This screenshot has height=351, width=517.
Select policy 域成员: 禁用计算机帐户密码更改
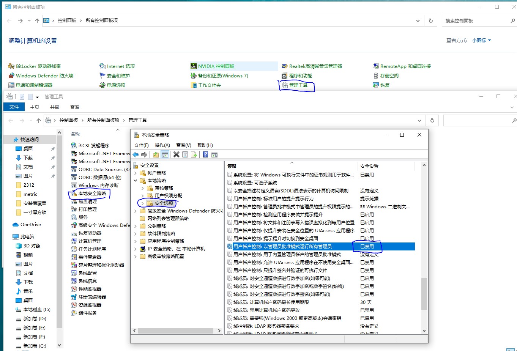point(266,310)
